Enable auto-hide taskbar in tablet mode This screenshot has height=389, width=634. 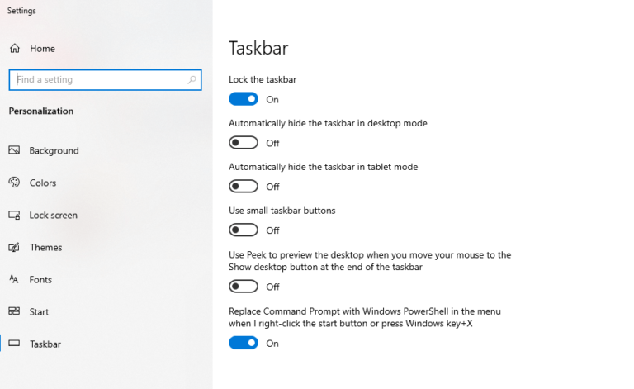(x=244, y=187)
